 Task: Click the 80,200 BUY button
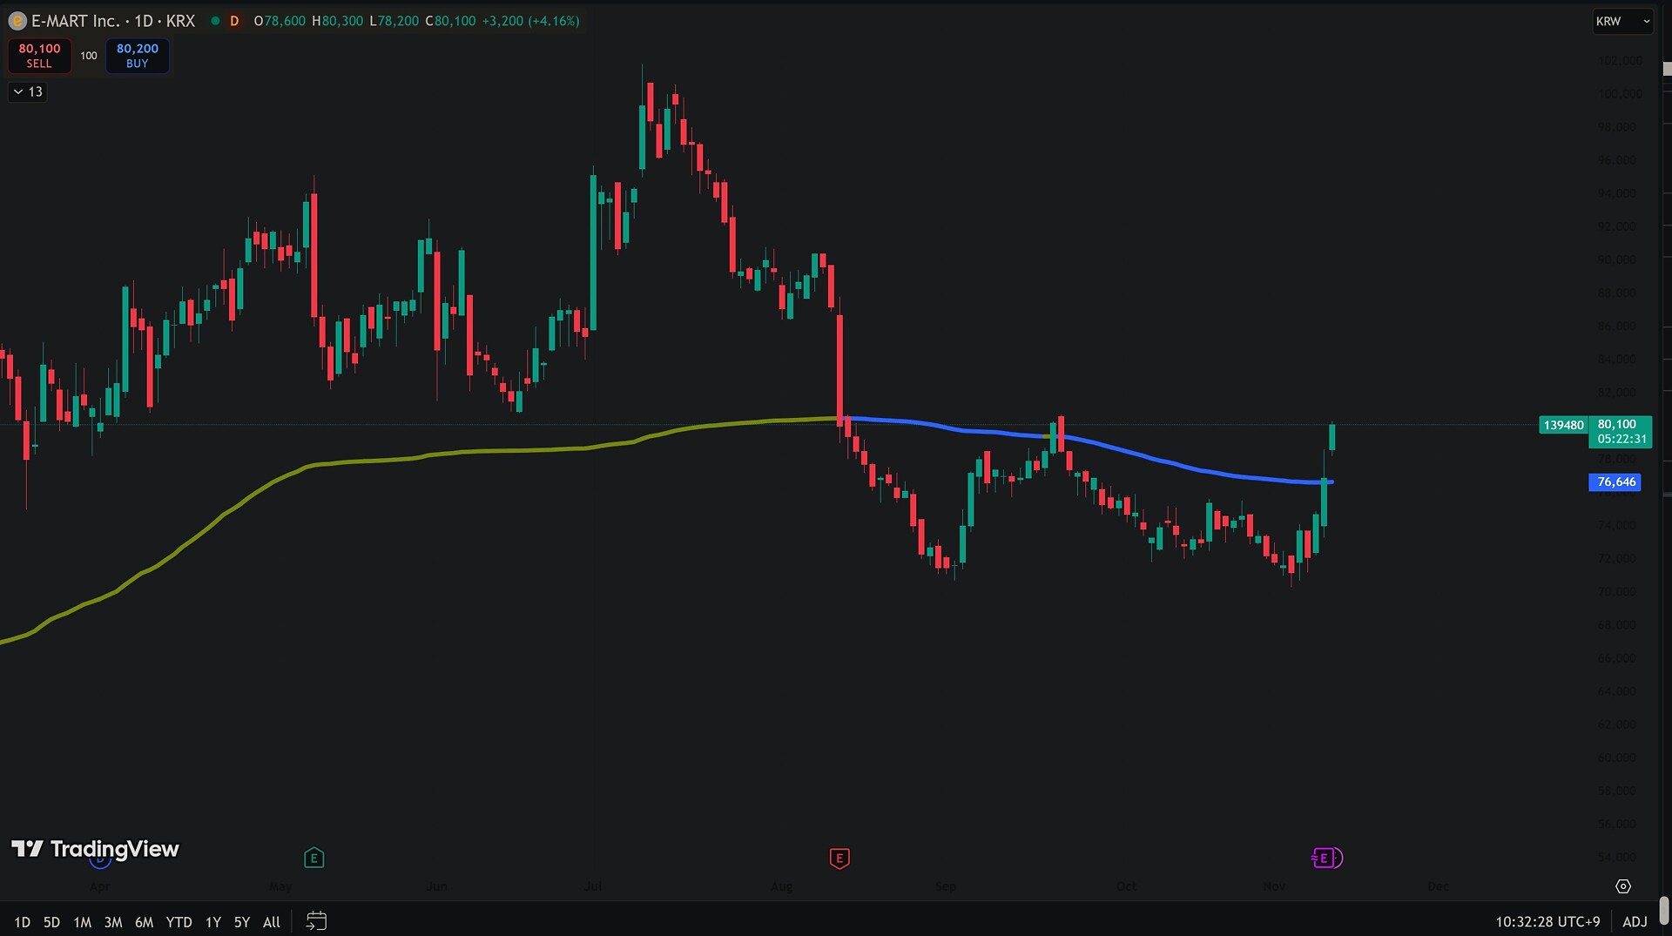[138, 56]
